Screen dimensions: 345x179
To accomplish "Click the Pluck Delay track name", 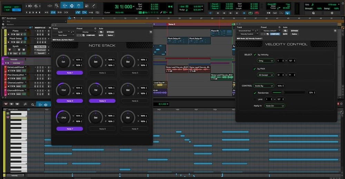I will click(16, 39).
